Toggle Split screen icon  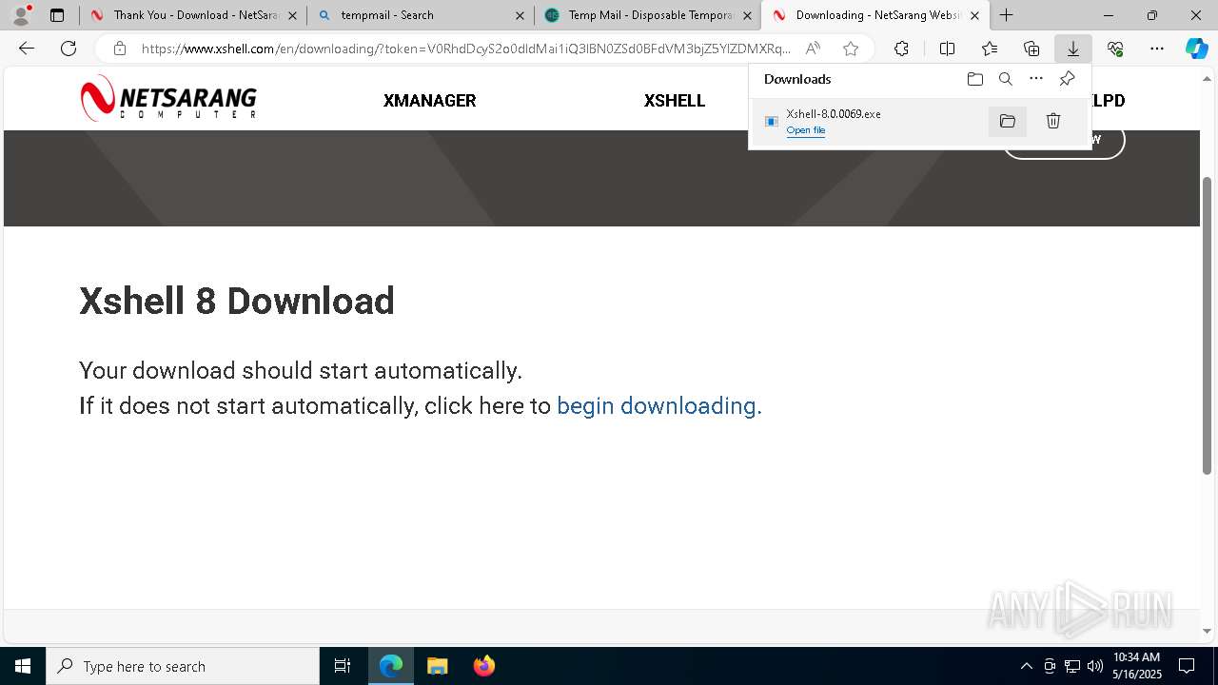(x=947, y=49)
